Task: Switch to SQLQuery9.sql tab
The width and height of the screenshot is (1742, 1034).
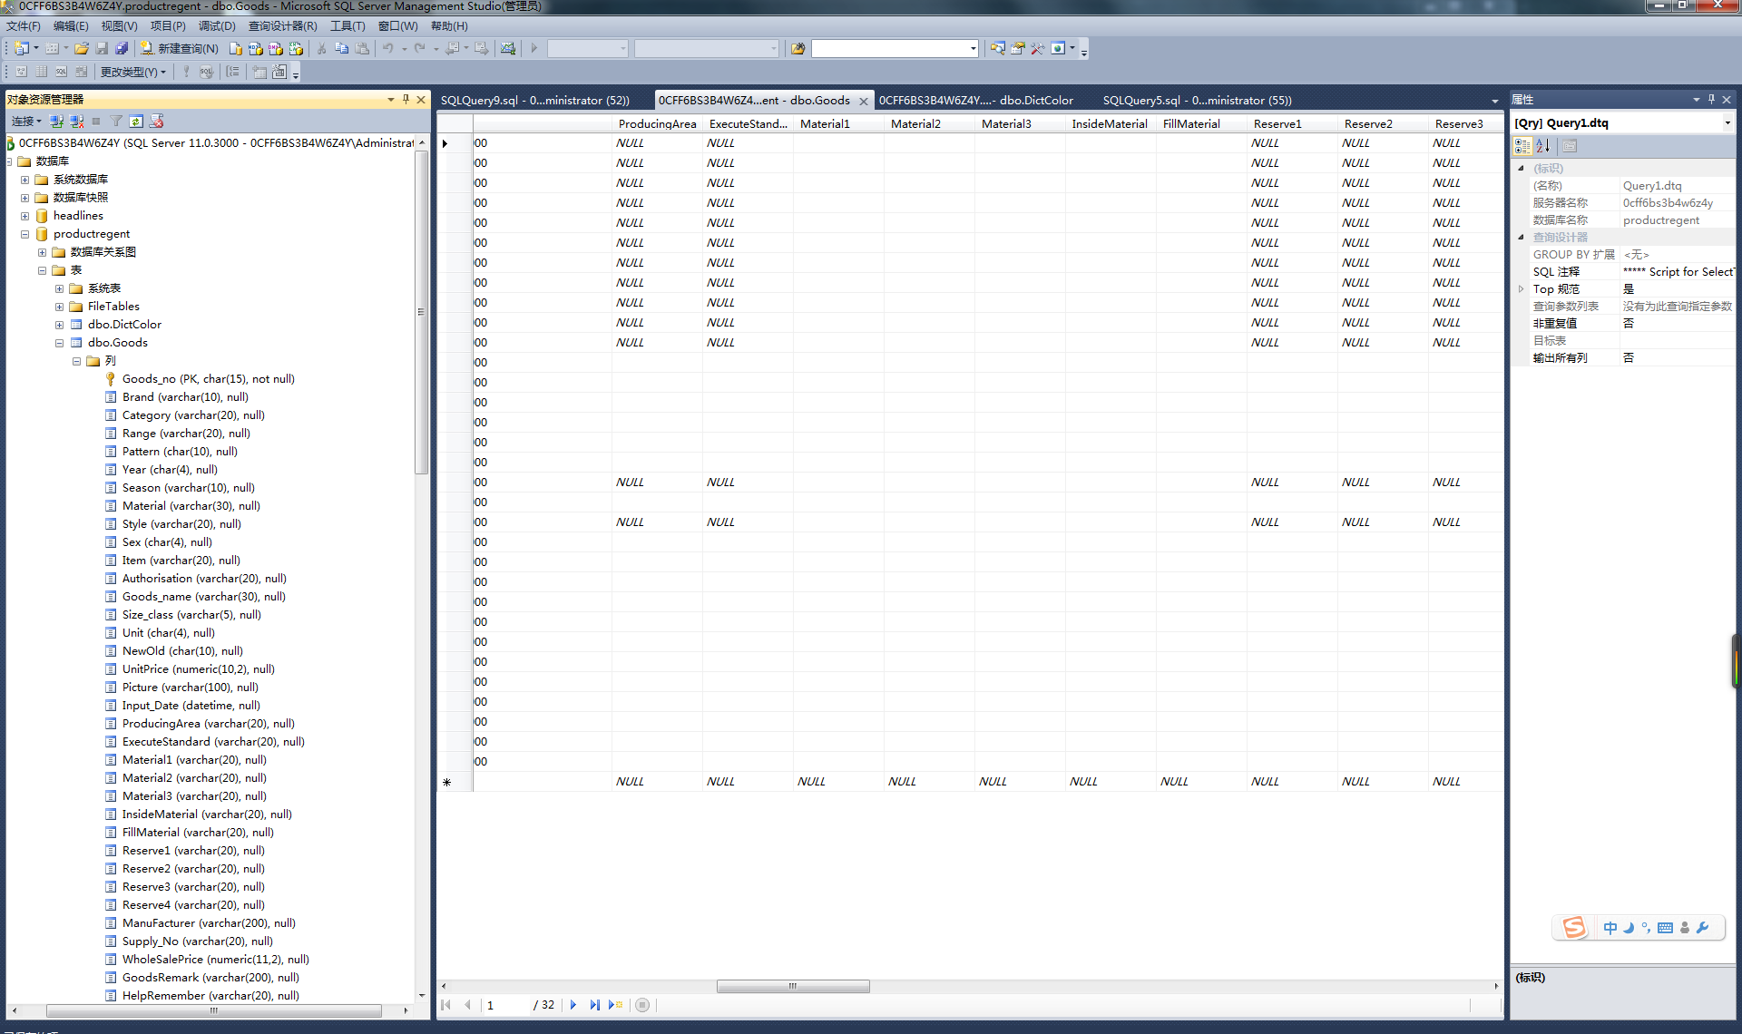Action: point(535,100)
